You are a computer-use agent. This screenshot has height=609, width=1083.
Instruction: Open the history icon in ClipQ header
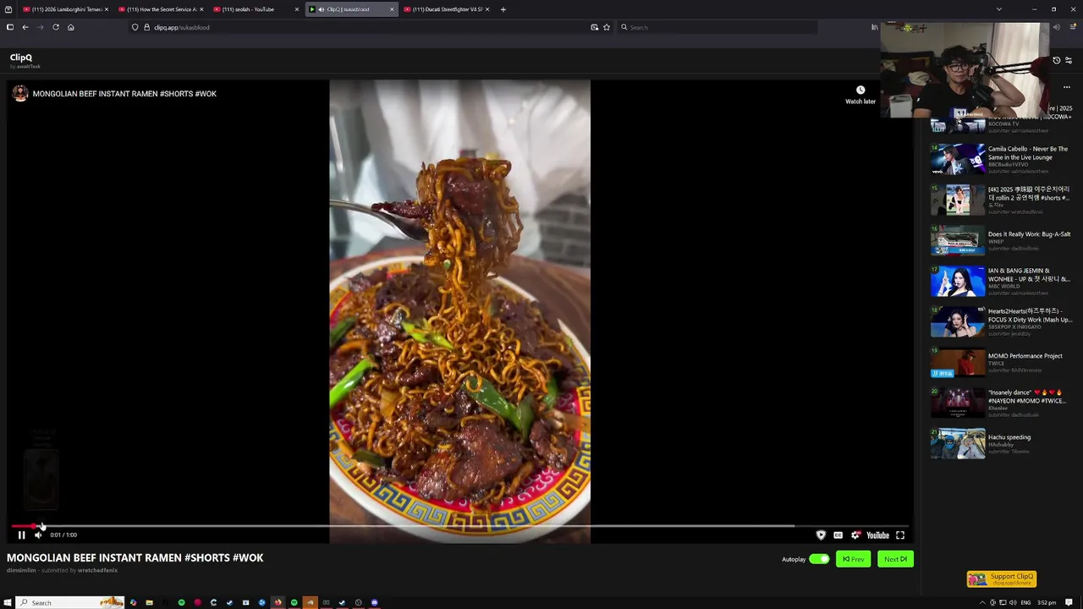pos(1056,61)
